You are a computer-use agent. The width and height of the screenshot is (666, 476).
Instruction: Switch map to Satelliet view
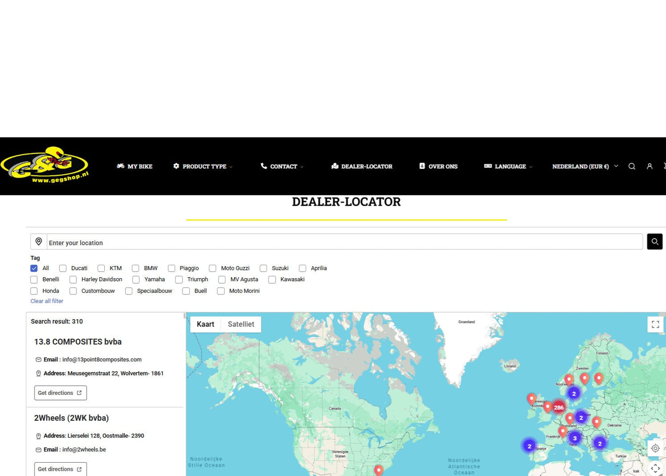(x=241, y=324)
